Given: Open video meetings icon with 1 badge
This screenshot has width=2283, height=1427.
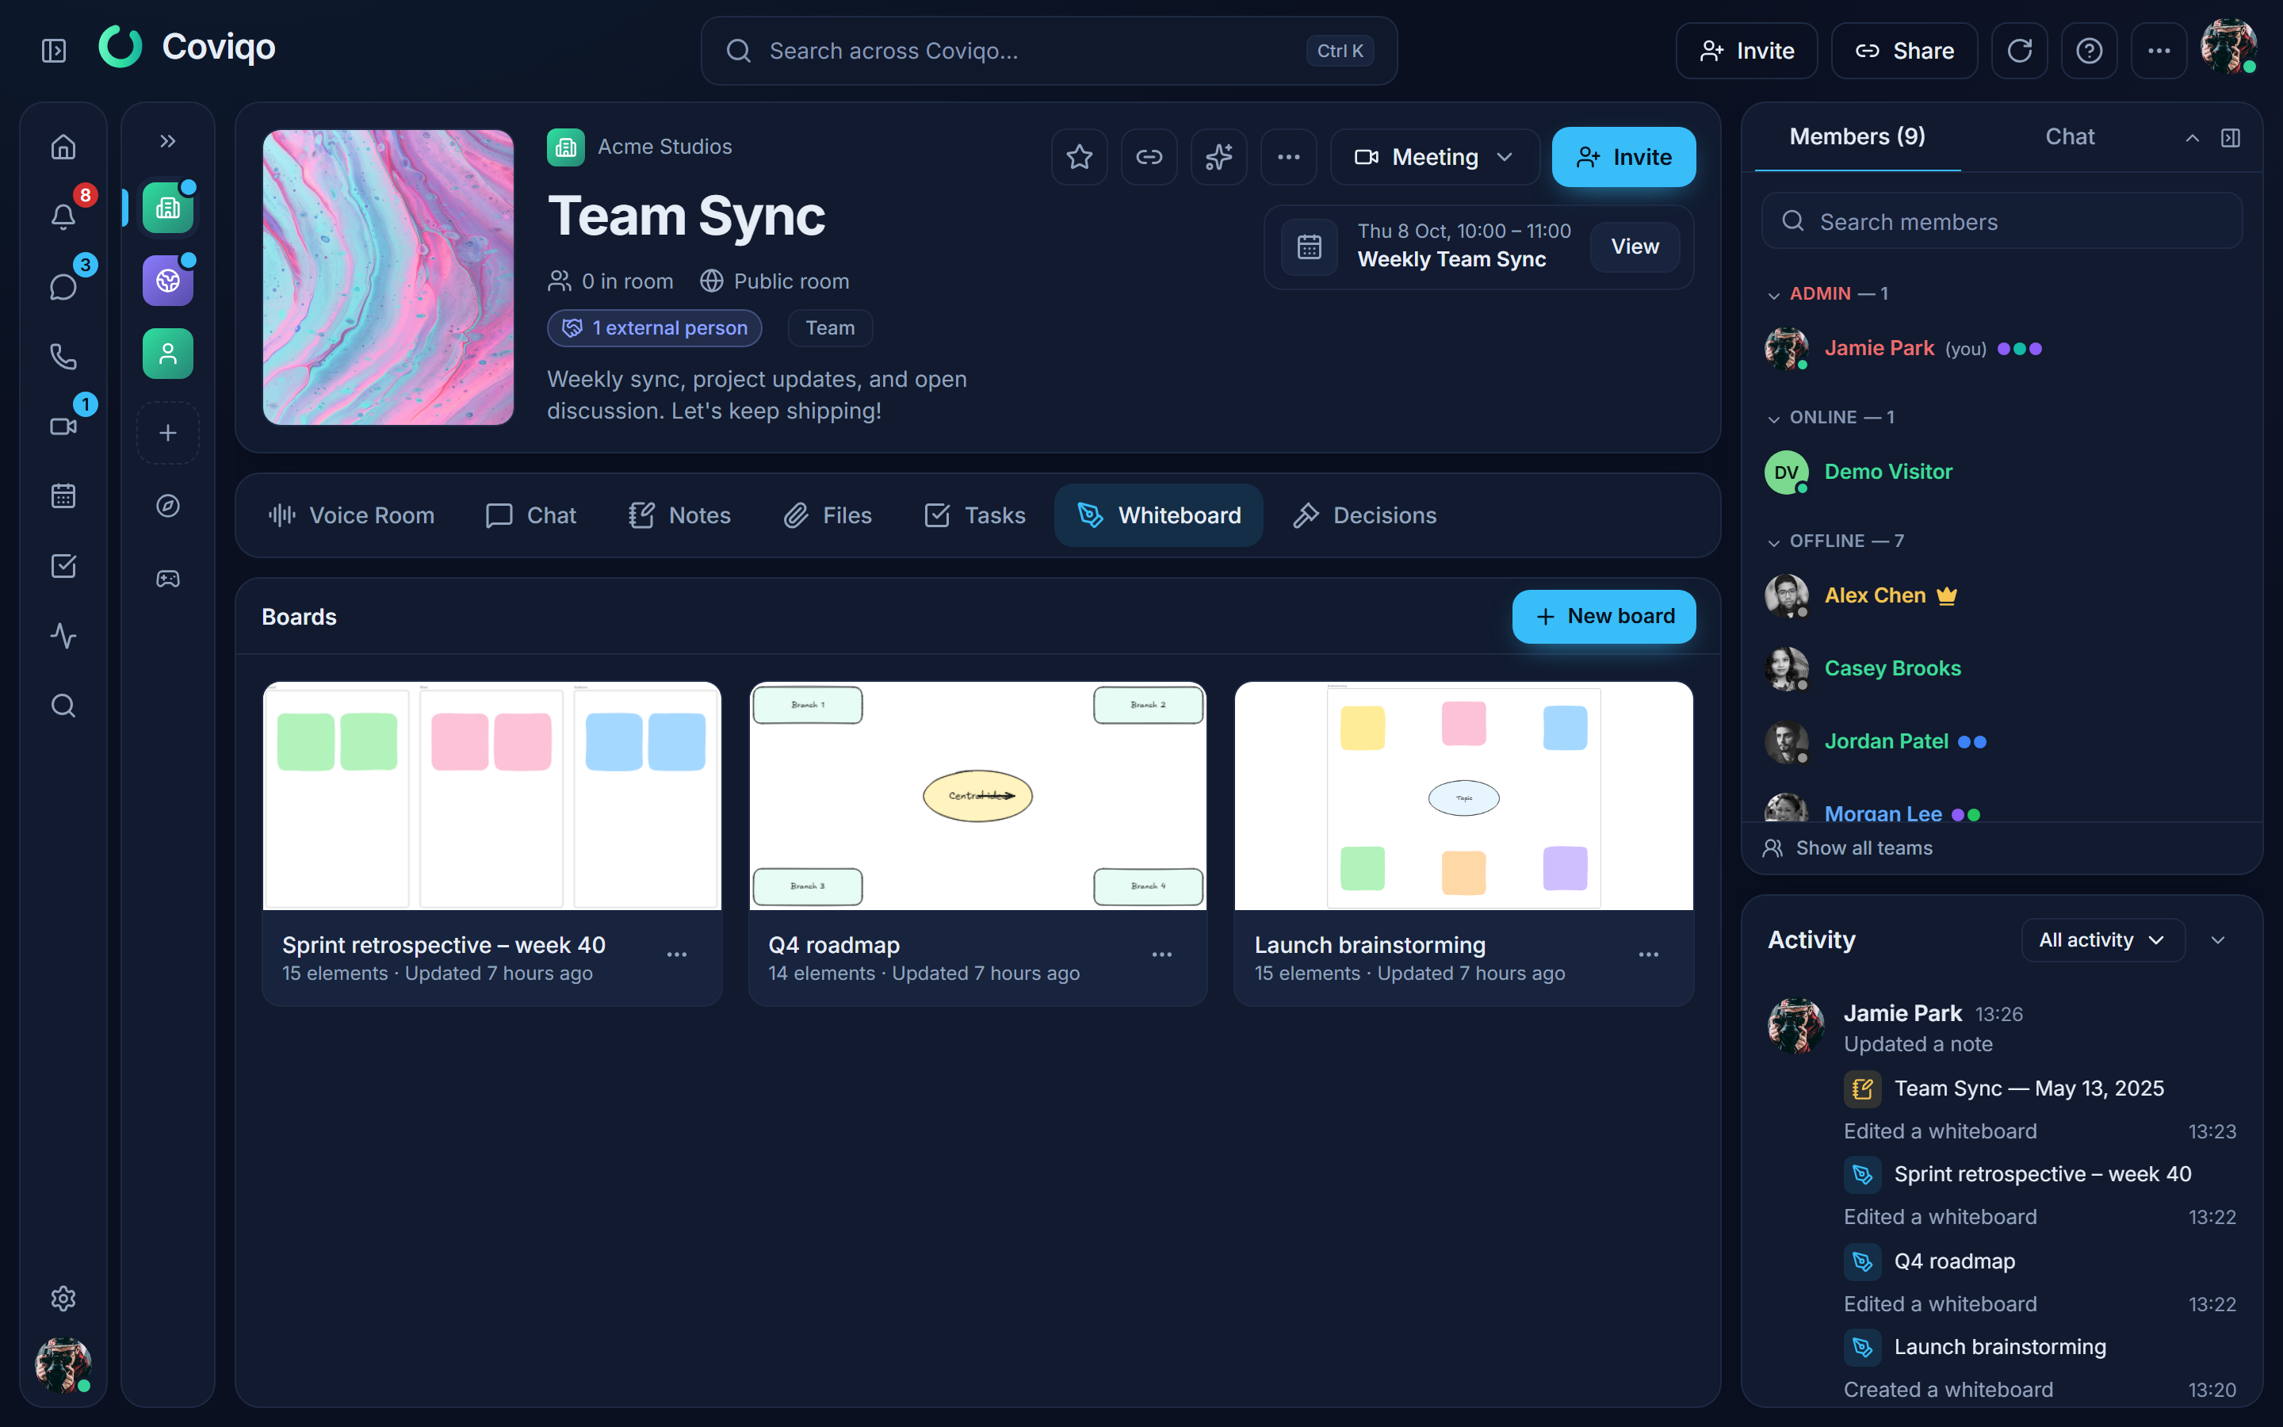Looking at the screenshot, I should point(63,427).
